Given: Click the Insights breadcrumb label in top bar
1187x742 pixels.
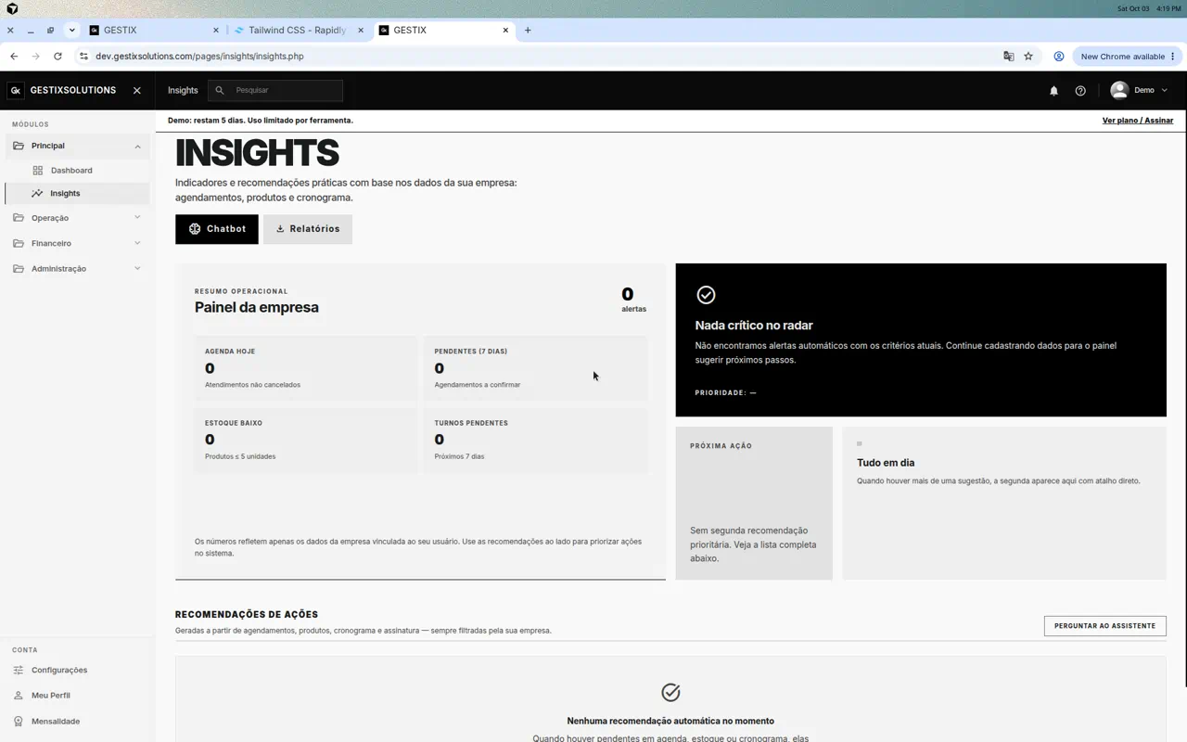Looking at the screenshot, I should pyautogui.click(x=183, y=91).
